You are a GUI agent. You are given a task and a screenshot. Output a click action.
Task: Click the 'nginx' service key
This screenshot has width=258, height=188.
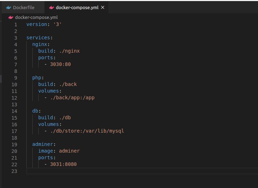(x=40, y=44)
